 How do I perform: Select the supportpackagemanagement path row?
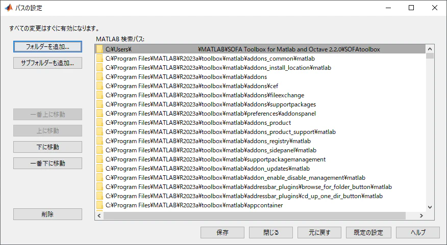pos(260,159)
